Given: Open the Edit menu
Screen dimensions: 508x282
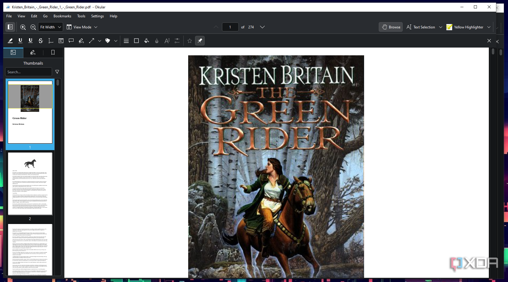Looking at the screenshot, I should pos(34,16).
